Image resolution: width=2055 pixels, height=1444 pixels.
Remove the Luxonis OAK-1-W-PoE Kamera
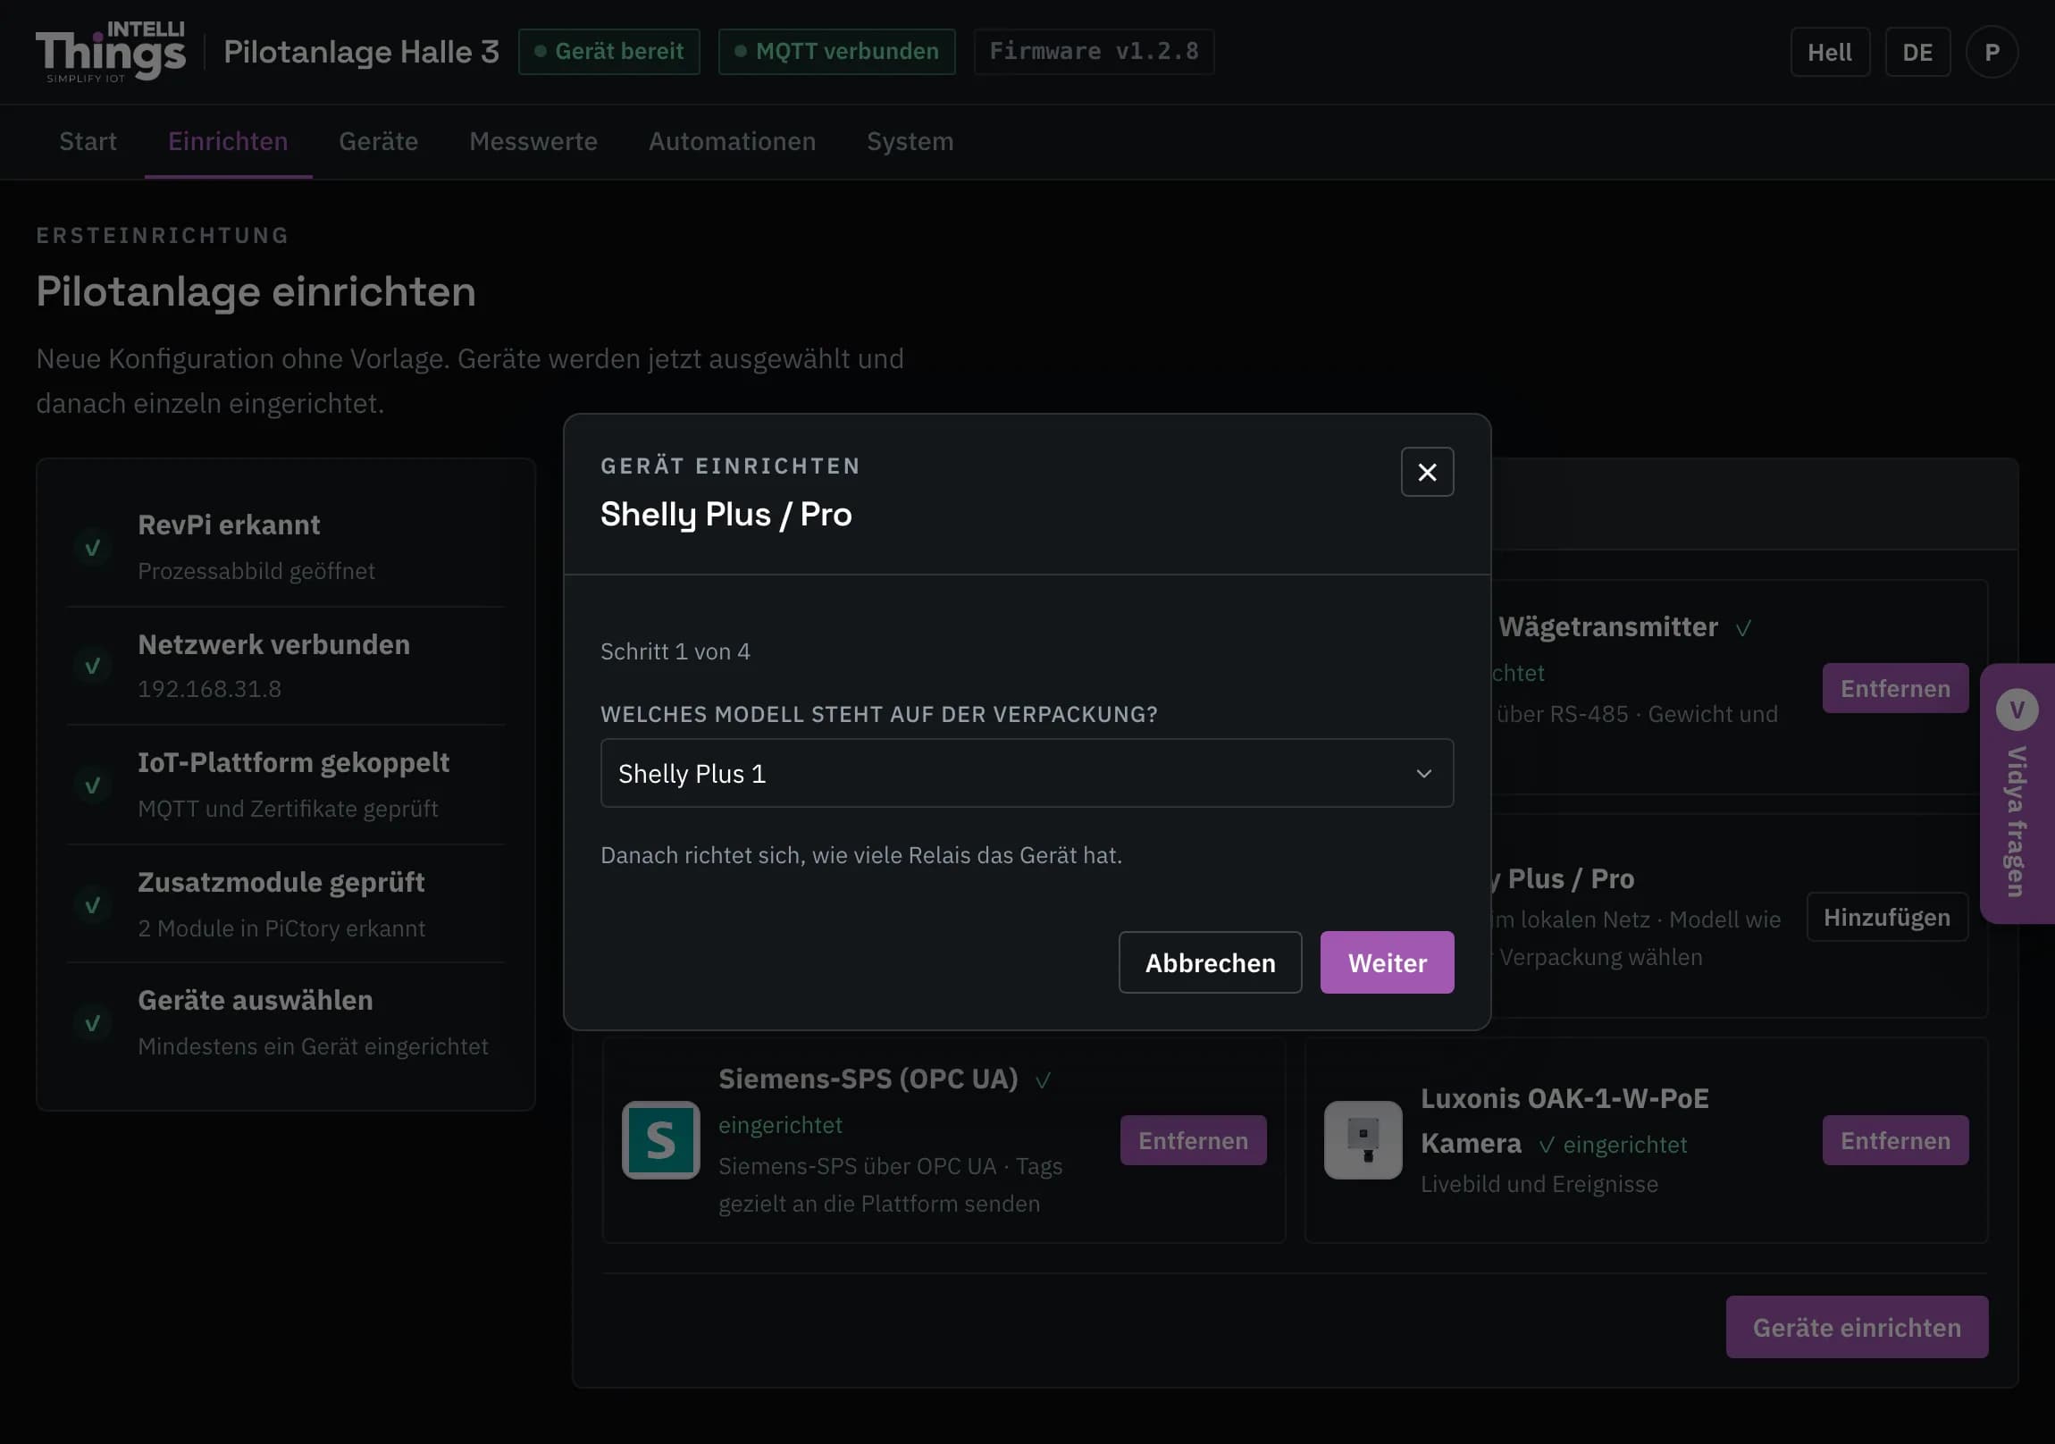click(x=1895, y=1139)
